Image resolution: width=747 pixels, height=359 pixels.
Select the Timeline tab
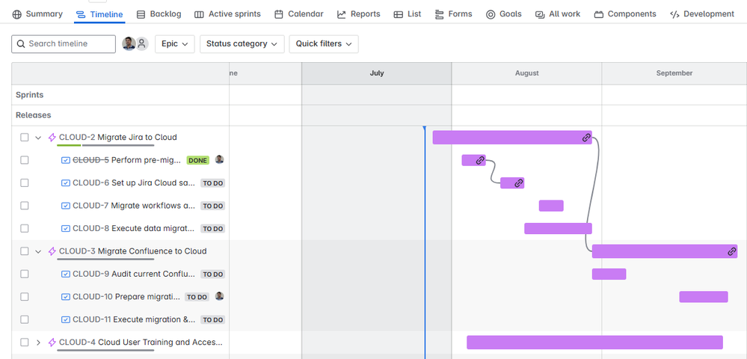[x=99, y=14]
